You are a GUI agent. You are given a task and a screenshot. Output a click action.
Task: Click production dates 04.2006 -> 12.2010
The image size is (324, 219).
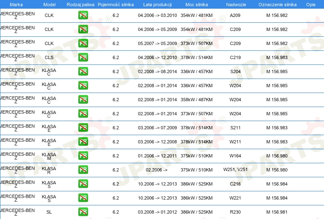tap(157, 57)
